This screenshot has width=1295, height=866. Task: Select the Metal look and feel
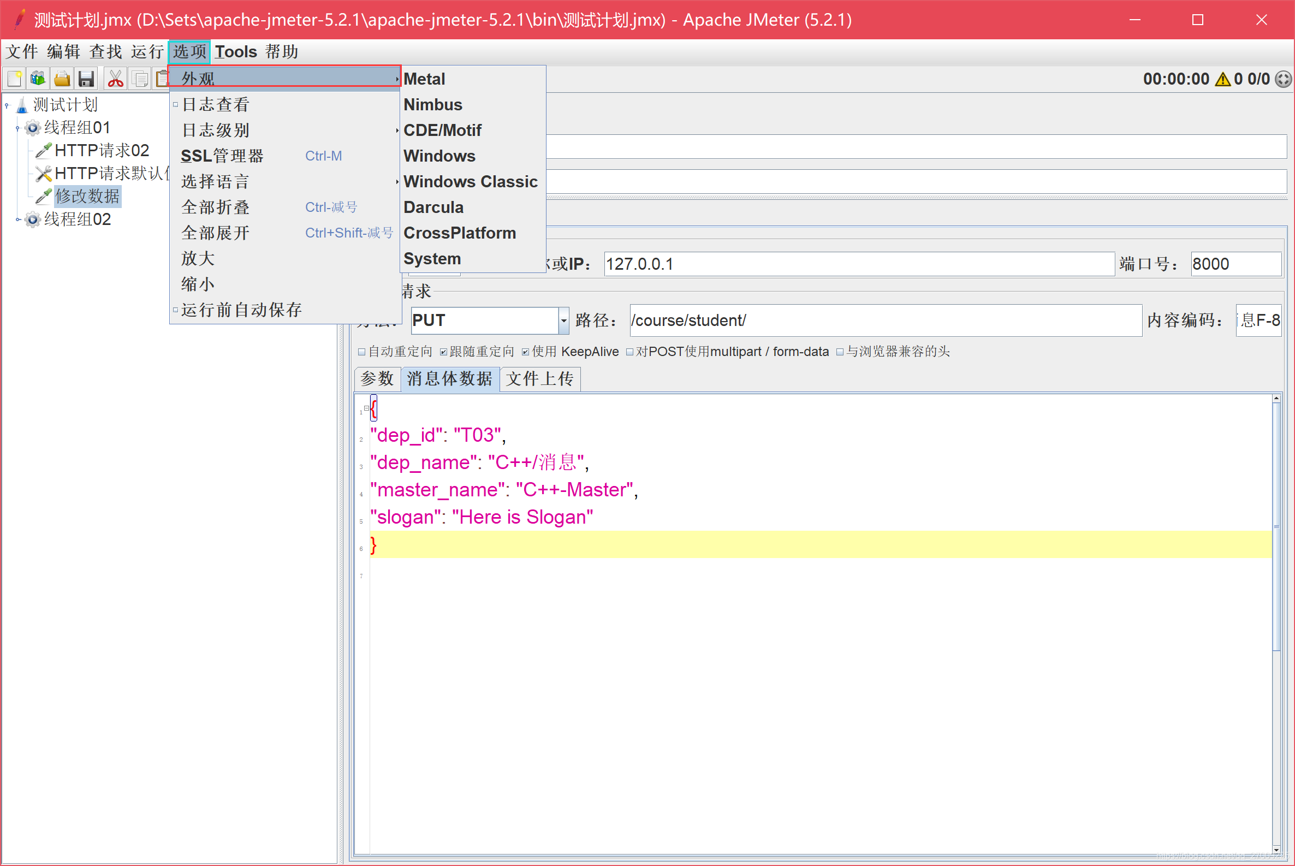click(x=473, y=79)
